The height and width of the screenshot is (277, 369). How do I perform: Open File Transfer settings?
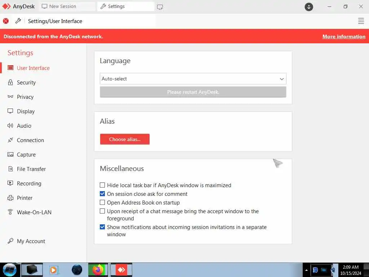point(31,169)
